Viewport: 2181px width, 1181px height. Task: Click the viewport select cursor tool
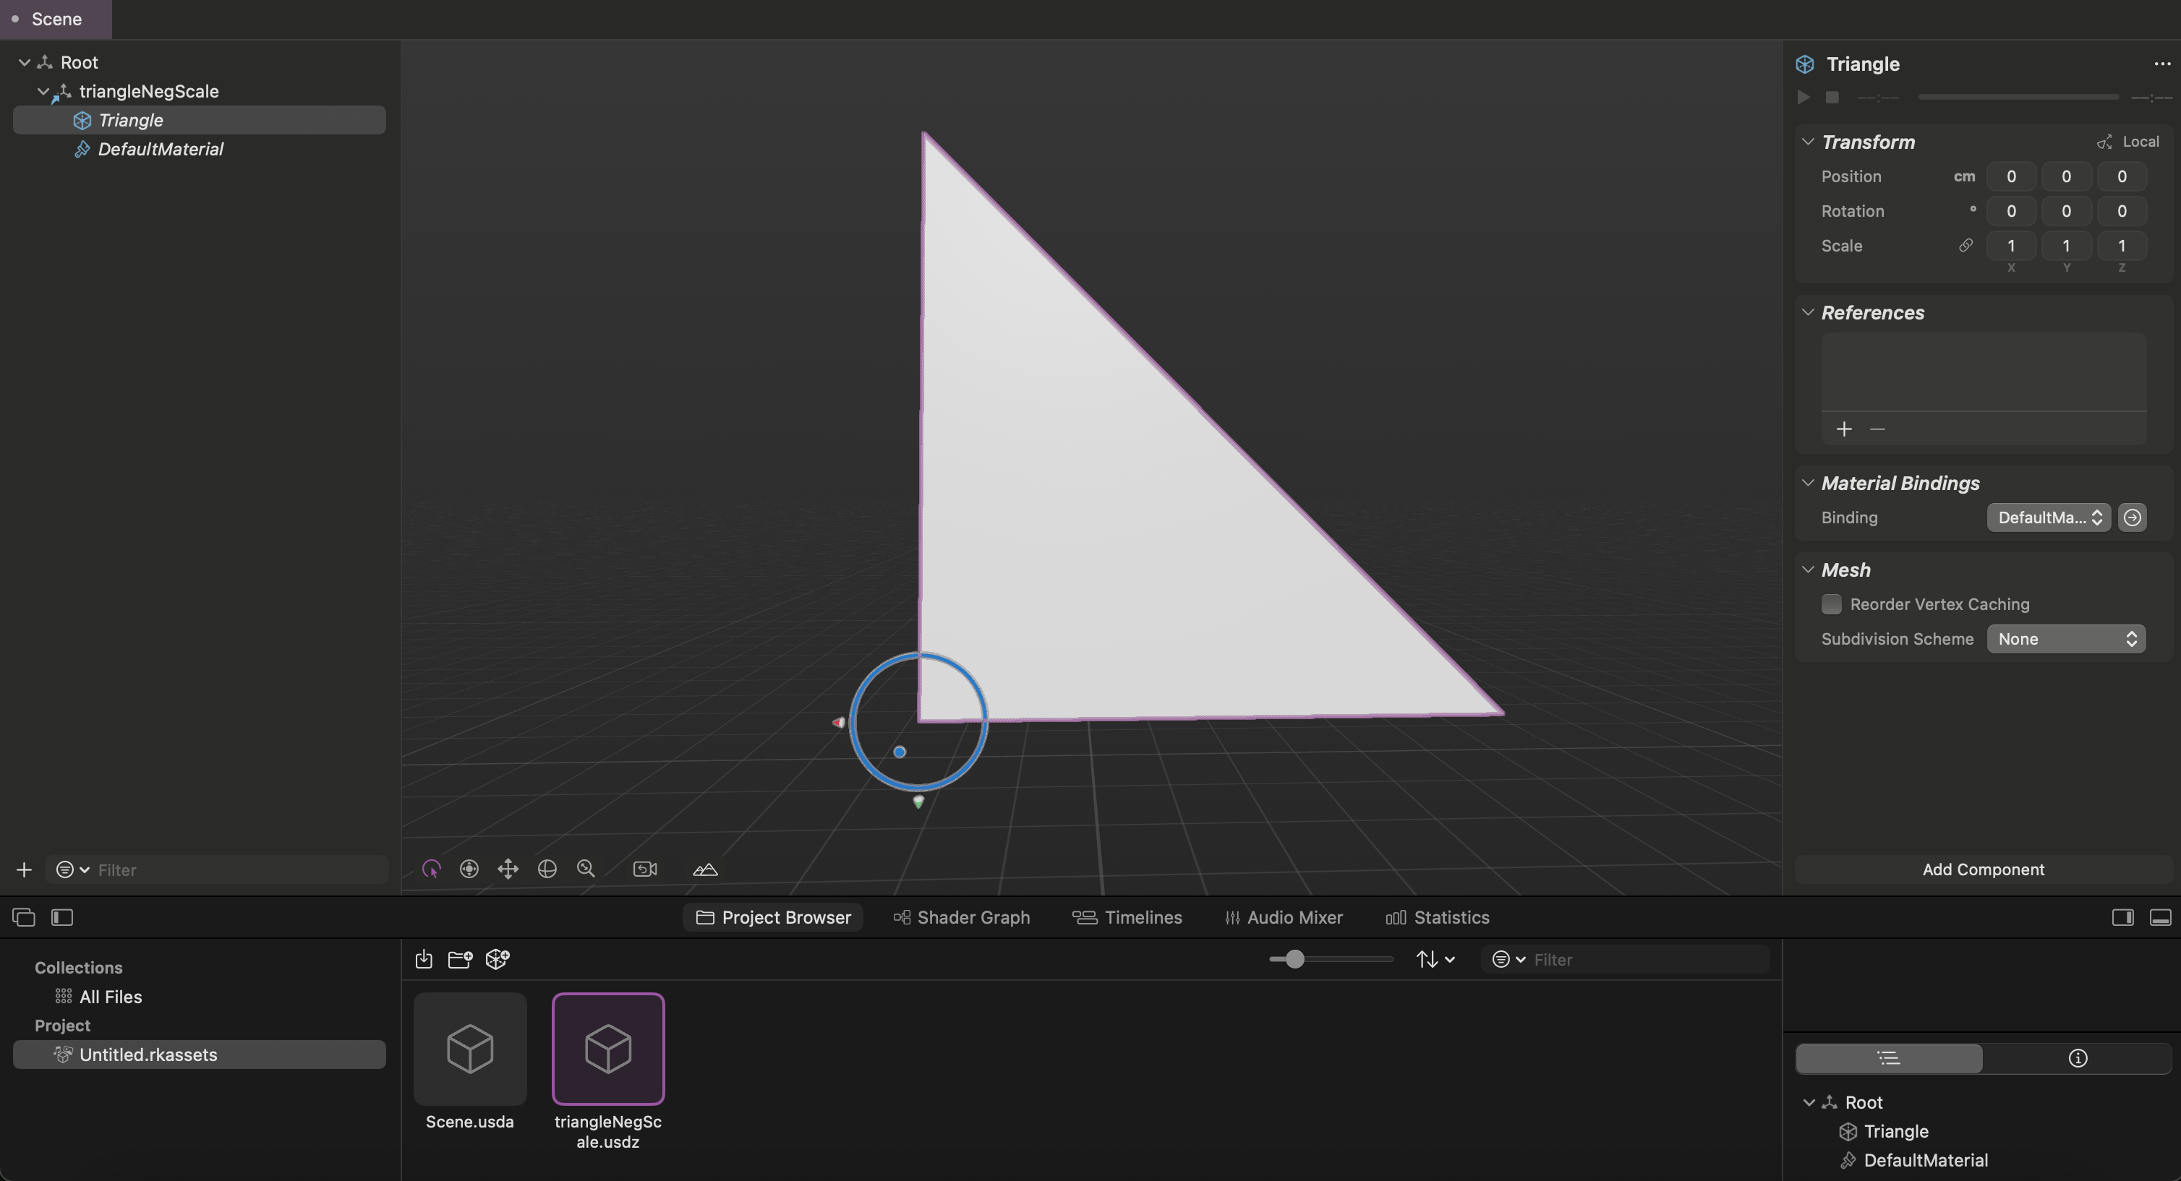pos(431,869)
